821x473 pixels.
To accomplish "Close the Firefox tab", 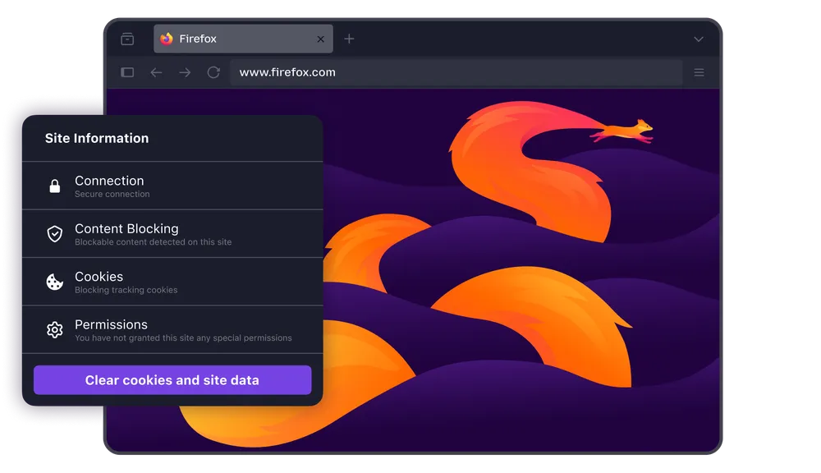I will tap(320, 39).
